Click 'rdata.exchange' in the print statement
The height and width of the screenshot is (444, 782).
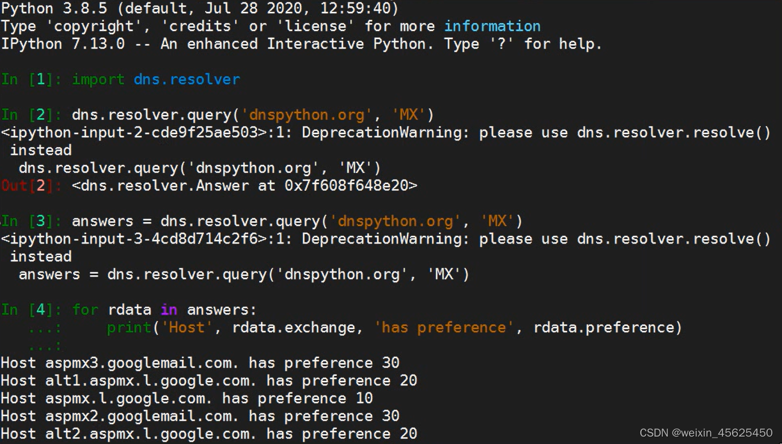click(x=293, y=328)
